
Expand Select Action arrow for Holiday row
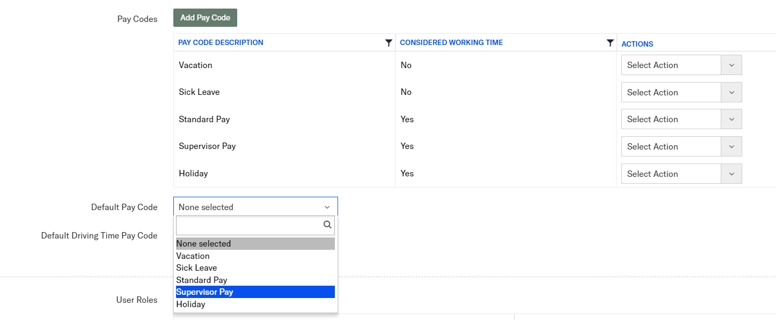(731, 174)
